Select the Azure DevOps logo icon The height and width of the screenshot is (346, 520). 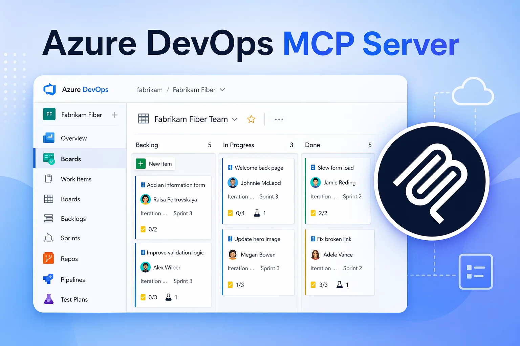pyautogui.click(x=49, y=89)
